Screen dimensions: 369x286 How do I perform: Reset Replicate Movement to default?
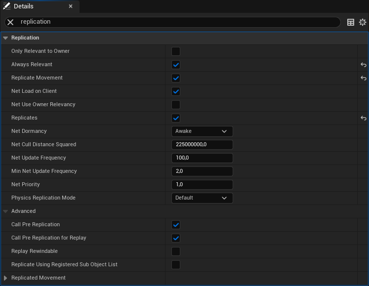[364, 78]
